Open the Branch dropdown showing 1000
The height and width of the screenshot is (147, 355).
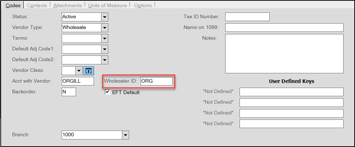point(125,135)
